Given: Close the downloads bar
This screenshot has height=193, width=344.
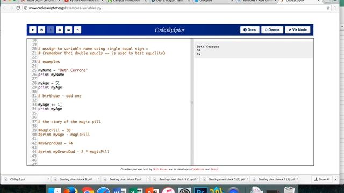Looking at the screenshot, I should click(335, 180).
